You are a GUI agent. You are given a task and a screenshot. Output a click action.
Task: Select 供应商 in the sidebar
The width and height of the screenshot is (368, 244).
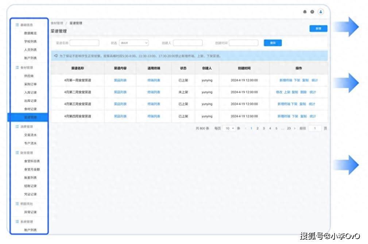click(30, 76)
